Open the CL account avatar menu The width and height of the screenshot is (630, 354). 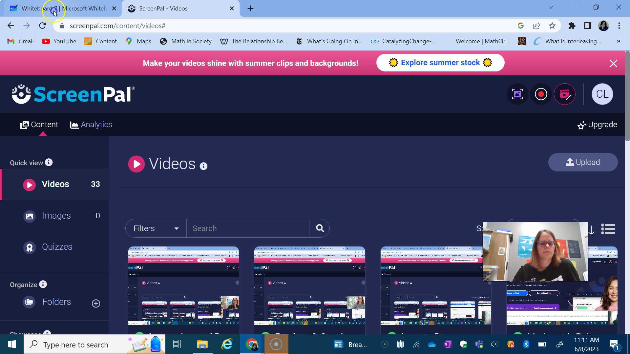point(602,94)
